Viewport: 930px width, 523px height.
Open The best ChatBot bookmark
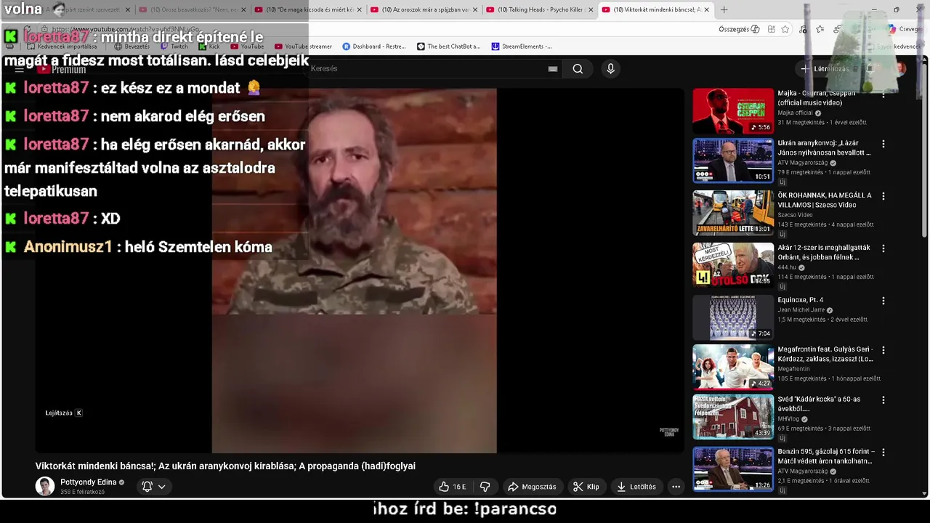pos(448,46)
